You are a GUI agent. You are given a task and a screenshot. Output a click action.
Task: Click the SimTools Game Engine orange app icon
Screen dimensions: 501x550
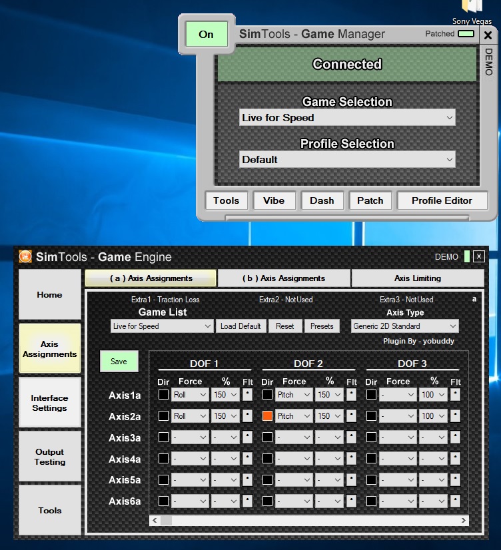[x=25, y=256]
